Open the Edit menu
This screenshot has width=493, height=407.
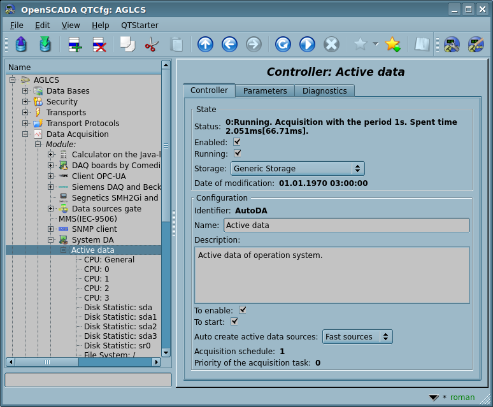pyautogui.click(x=42, y=25)
